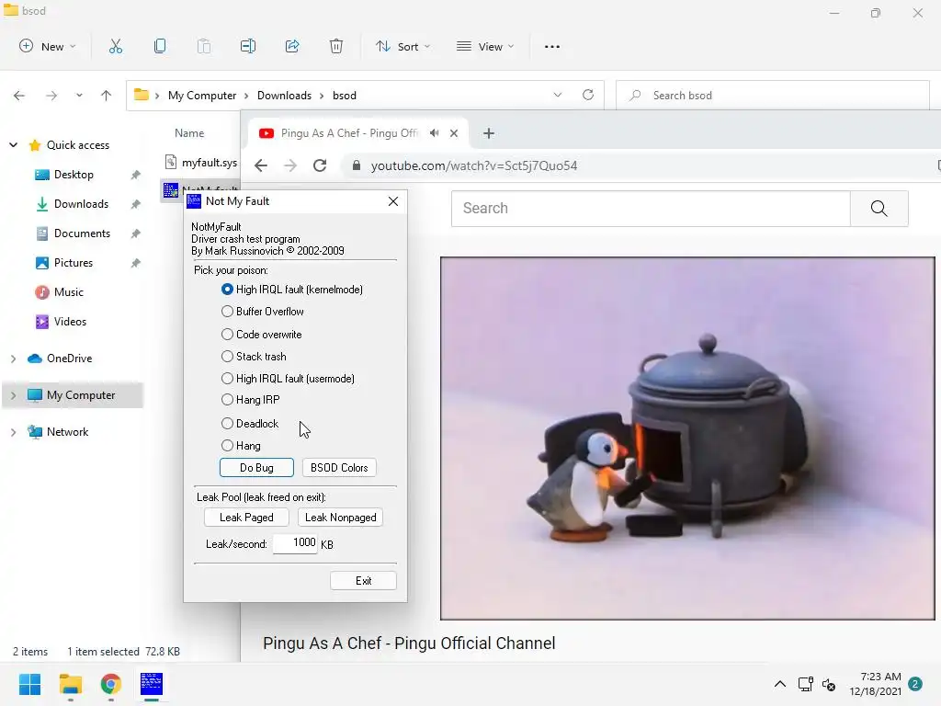Click the Leak/second KB value field

[x=295, y=543]
